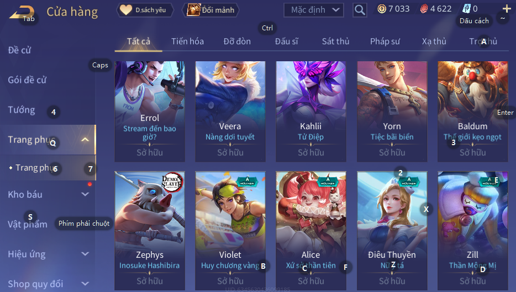Screen dimensions: 516x292
Task: Click the gold coin currency icon
Action: (x=382, y=9)
